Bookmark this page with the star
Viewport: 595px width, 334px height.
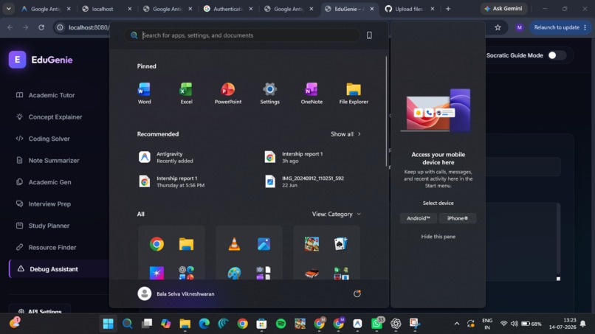click(x=498, y=27)
